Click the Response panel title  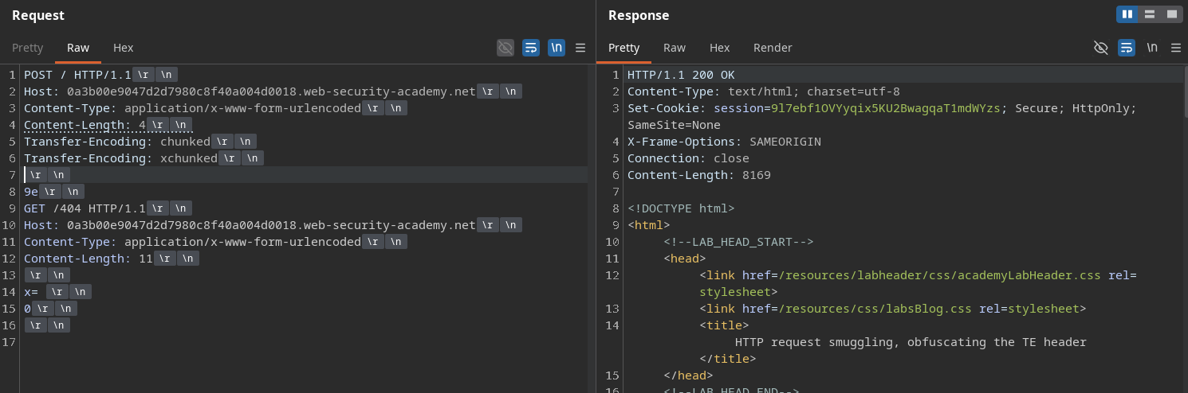639,15
